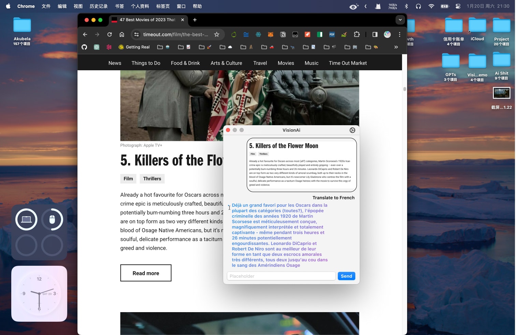Open the GitHub bookmark
Screen dimensions: 516x335
click(84, 47)
